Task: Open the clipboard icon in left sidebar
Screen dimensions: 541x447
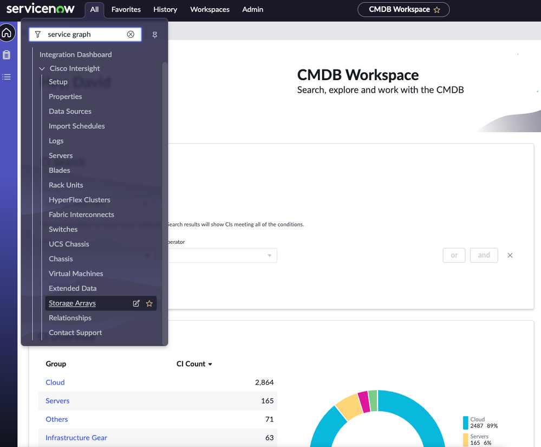Action: point(6,55)
